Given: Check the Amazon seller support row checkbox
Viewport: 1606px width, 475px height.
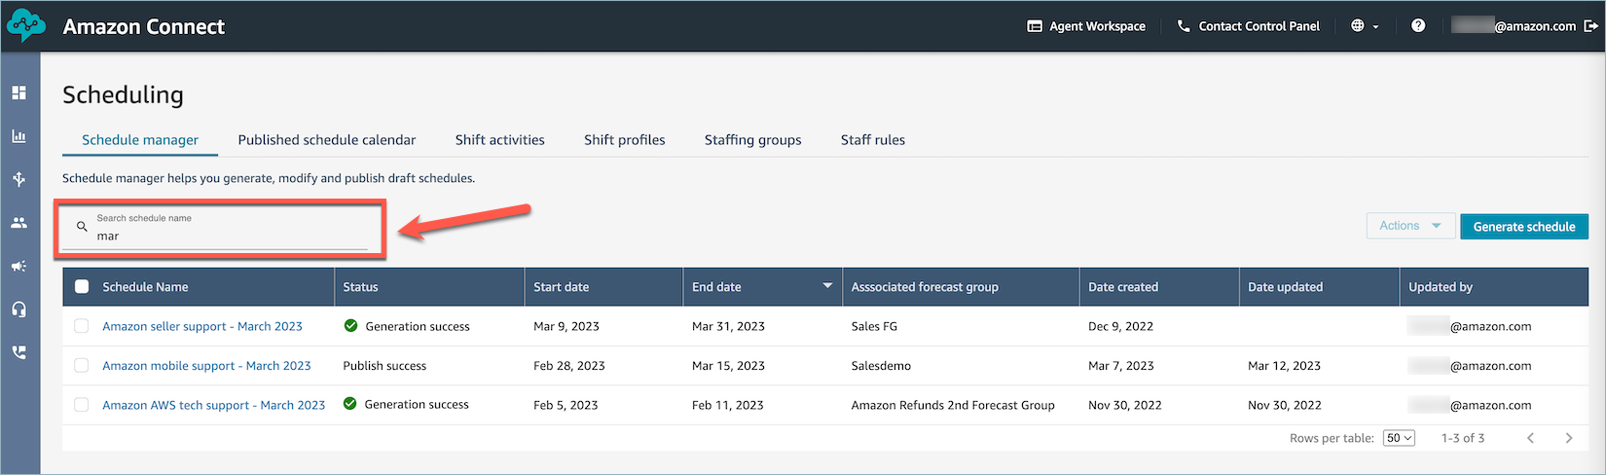Looking at the screenshot, I should (82, 326).
